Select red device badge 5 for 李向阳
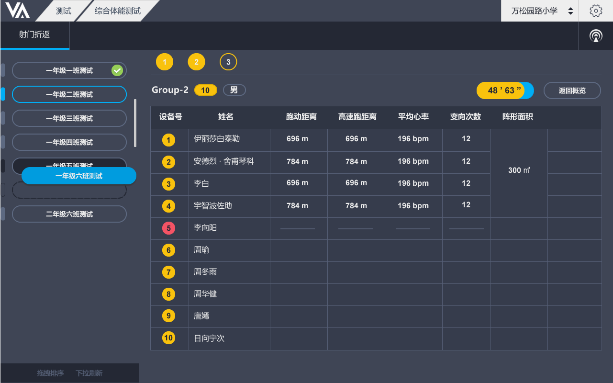Image resolution: width=613 pixels, height=383 pixels. click(168, 228)
